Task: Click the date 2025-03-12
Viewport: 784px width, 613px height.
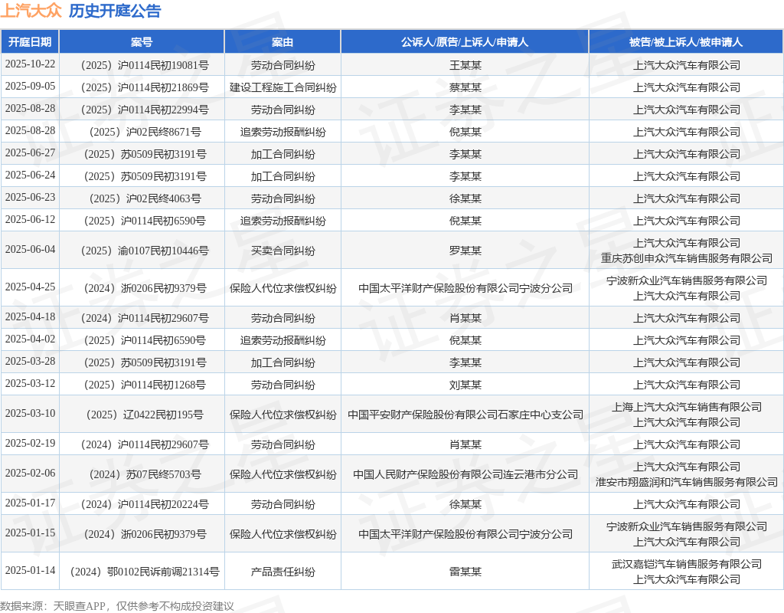Action: 30,383
